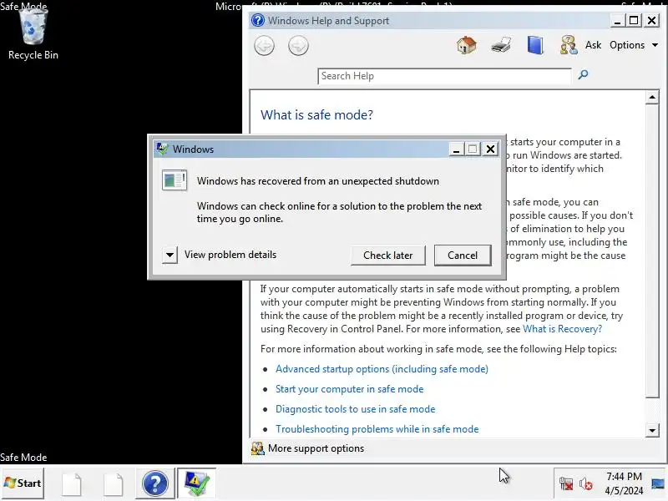Image resolution: width=668 pixels, height=501 pixels.
Task: Open the Start menu
Action: click(x=23, y=483)
